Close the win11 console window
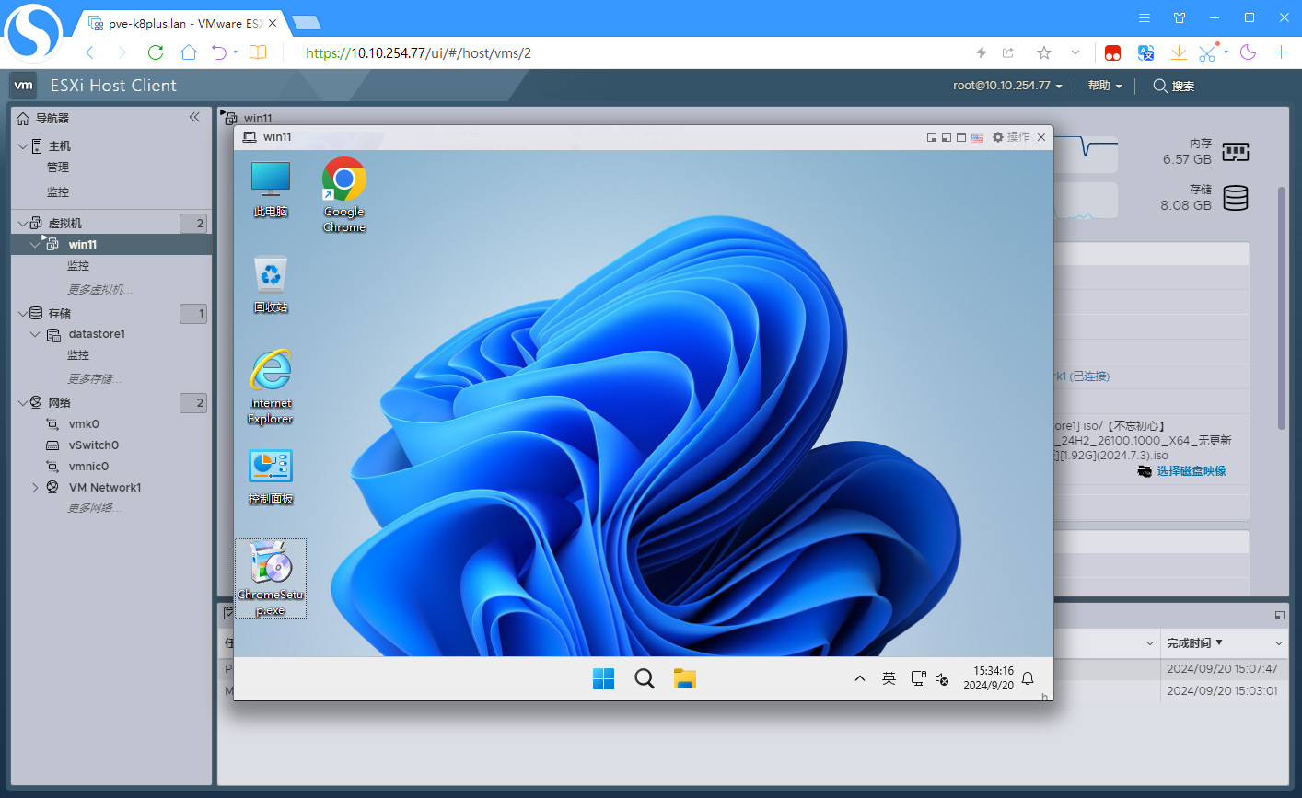Screen dimensions: 1302x798 click(x=1041, y=137)
